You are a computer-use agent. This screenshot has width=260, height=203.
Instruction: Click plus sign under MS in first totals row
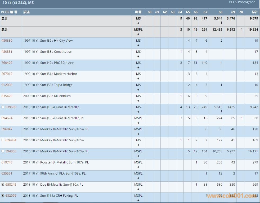point(138,23)
